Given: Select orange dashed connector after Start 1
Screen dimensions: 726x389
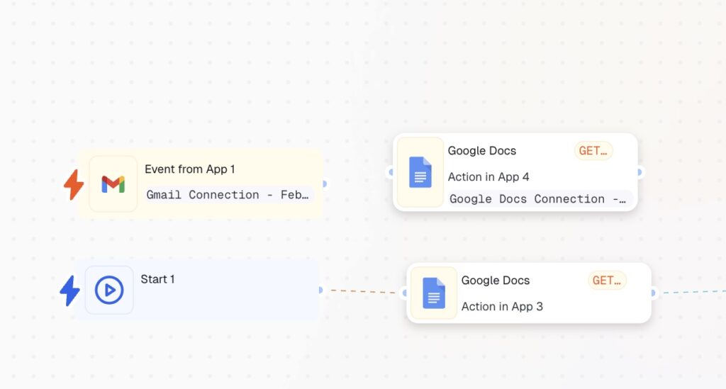Looking at the screenshot, I should click(362, 291).
